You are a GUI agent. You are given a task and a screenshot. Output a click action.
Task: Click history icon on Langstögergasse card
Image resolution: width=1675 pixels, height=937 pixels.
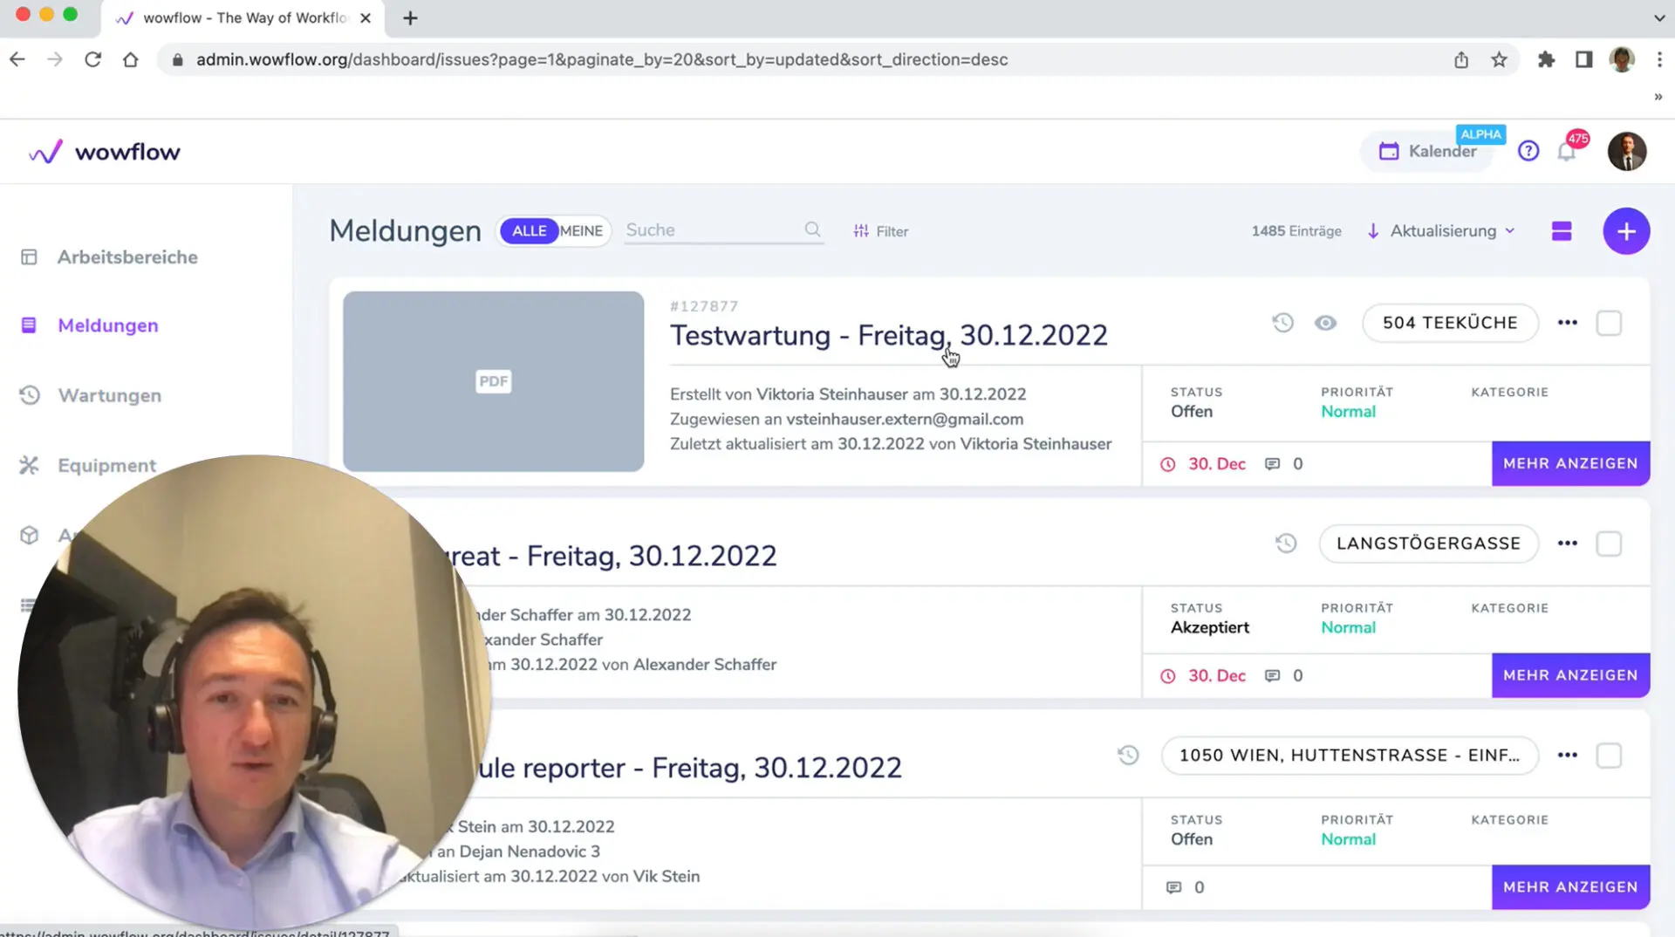tap(1286, 544)
